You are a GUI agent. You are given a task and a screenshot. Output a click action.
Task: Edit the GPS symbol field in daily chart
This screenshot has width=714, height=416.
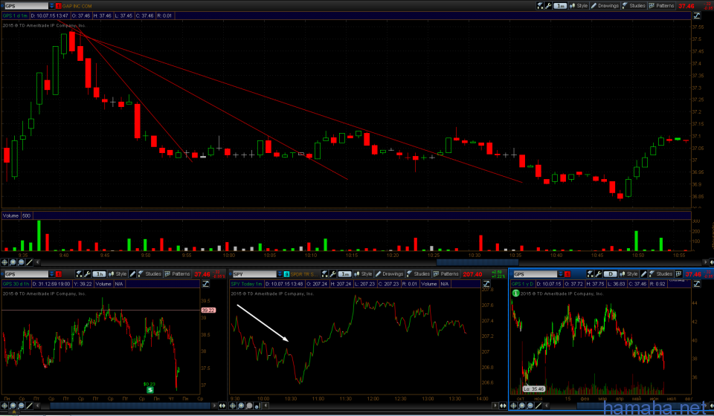pyautogui.click(x=535, y=274)
